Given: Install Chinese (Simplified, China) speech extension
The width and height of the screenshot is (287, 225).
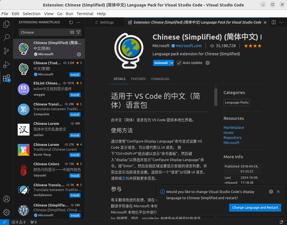Looking at the screenshot, I should (x=75, y=215).
